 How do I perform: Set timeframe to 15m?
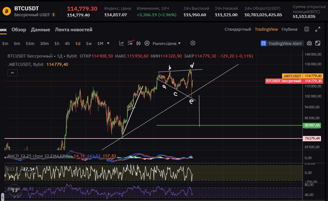30,43
